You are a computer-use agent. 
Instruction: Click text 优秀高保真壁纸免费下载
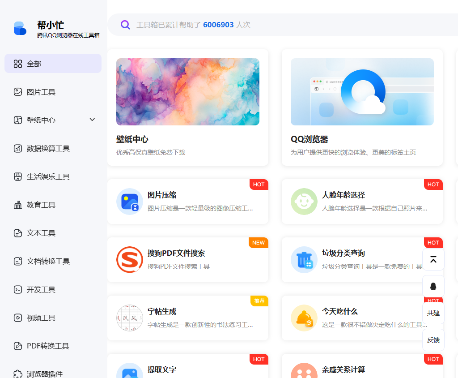click(151, 152)
